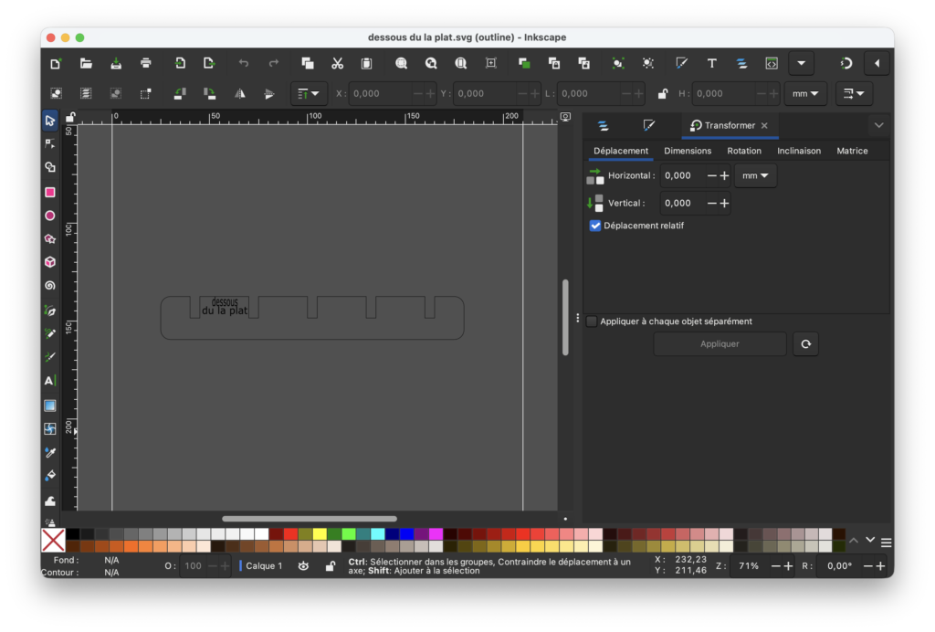935x632 pixels.
Task: Enable Appliquer à chaque objet séparément
Action: (x=593, y=321)
